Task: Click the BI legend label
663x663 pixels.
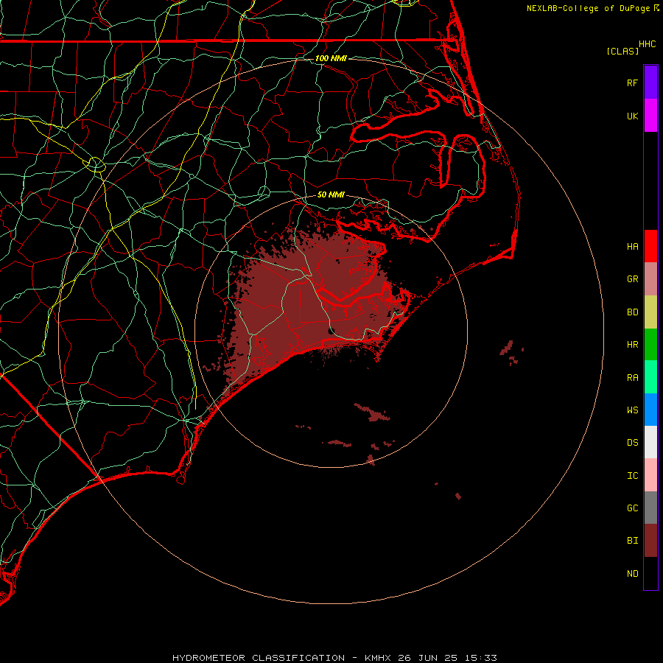Action: point(633,541)
